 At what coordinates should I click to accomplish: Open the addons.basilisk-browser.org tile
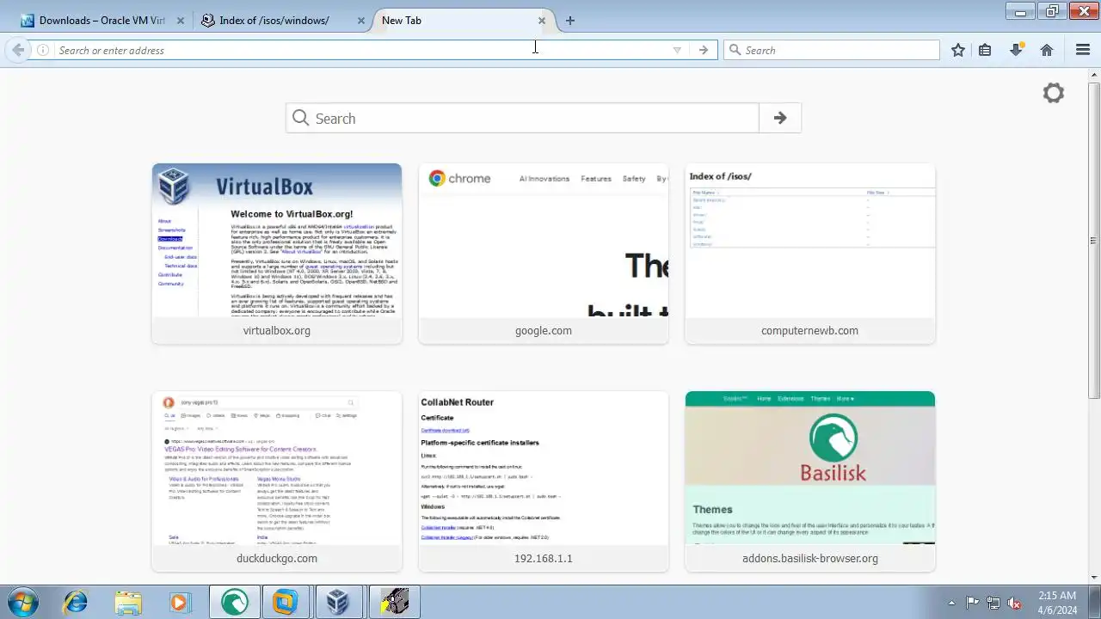pos(810,481)
